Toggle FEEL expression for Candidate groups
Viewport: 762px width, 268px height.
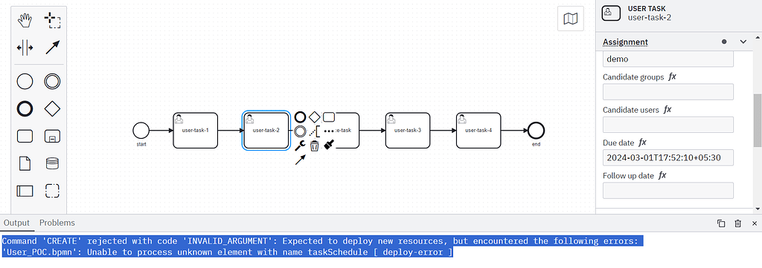[673, 76]
